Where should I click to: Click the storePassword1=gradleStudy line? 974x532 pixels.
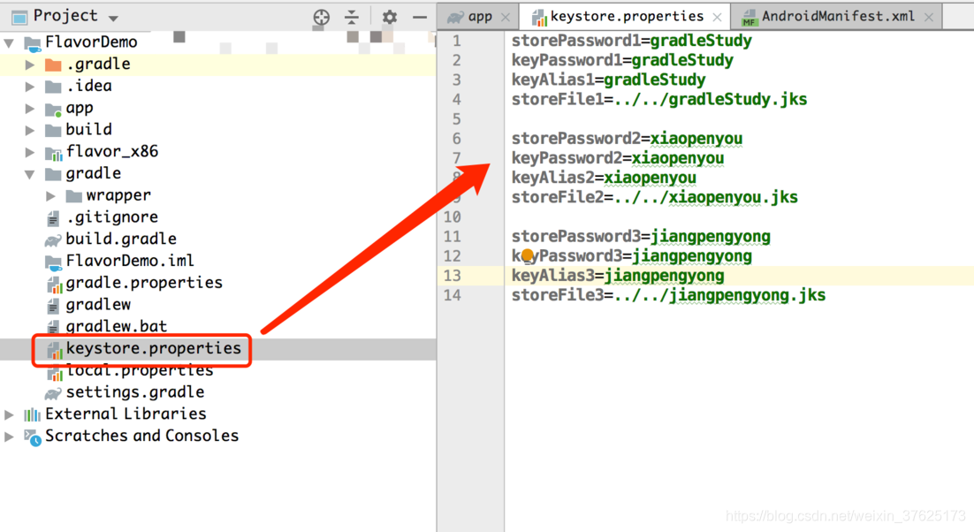coord(632,41)
